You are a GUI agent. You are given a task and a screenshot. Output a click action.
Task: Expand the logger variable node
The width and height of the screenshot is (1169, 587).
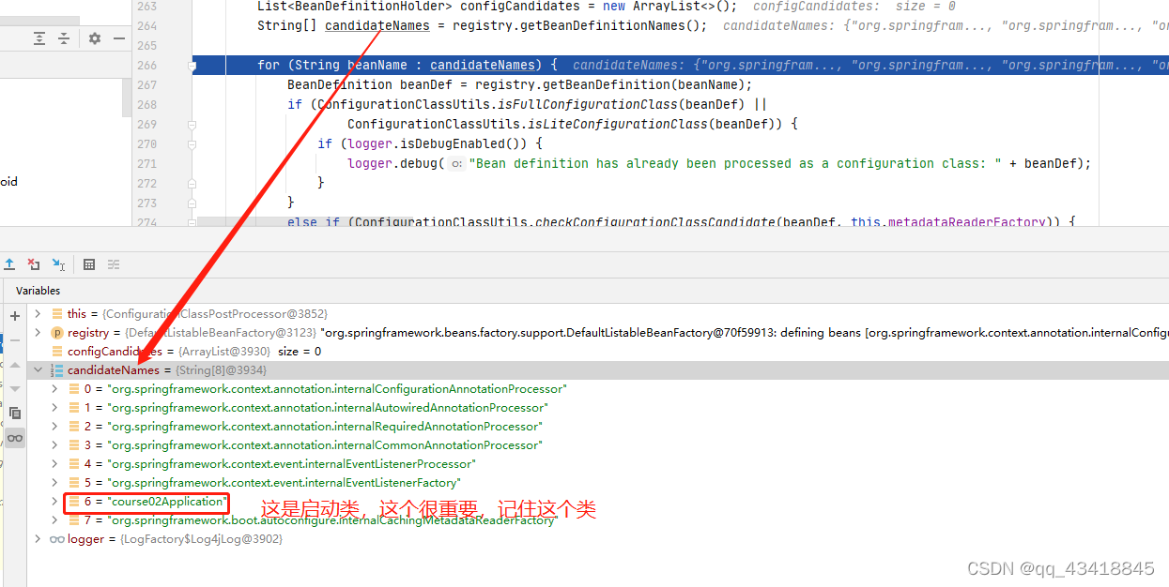38,539
